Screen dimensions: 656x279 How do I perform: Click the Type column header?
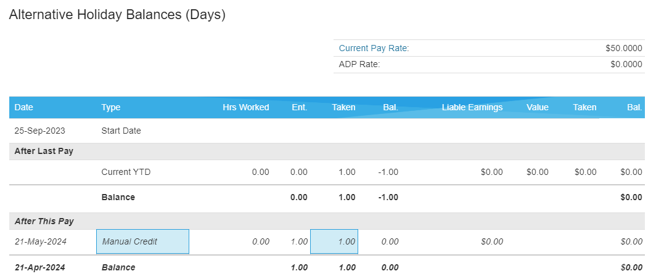(x=111, y=107)
